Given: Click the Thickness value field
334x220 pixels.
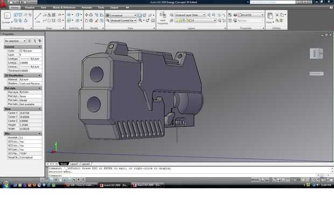Looking at the screenshot, I should 31,71.
